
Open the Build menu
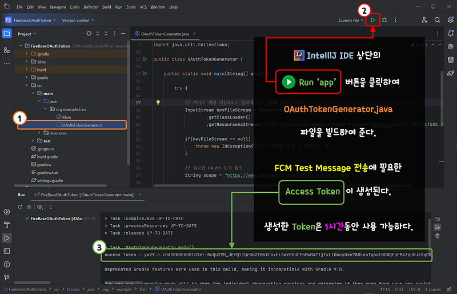pyautogui.click(x=107, y=7)
